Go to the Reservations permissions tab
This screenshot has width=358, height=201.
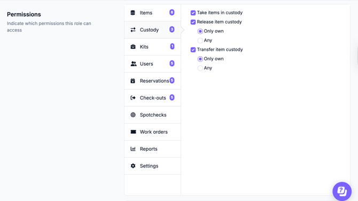pos(152,81)
